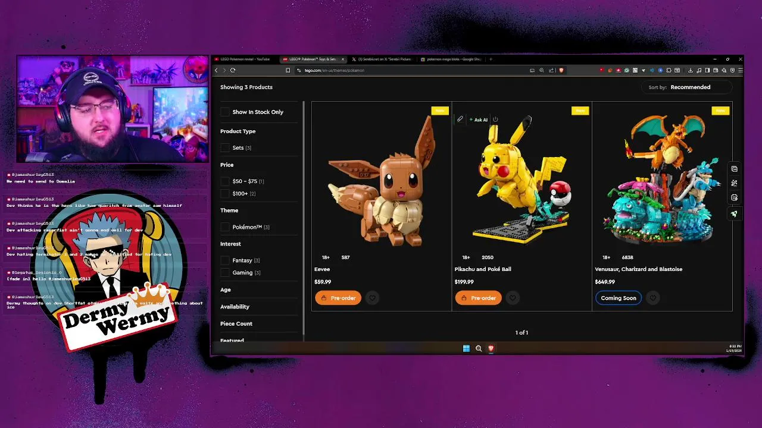Screen dimensions: 762x428
Task: Check the Sets product type filter
Action: point(224,147)
